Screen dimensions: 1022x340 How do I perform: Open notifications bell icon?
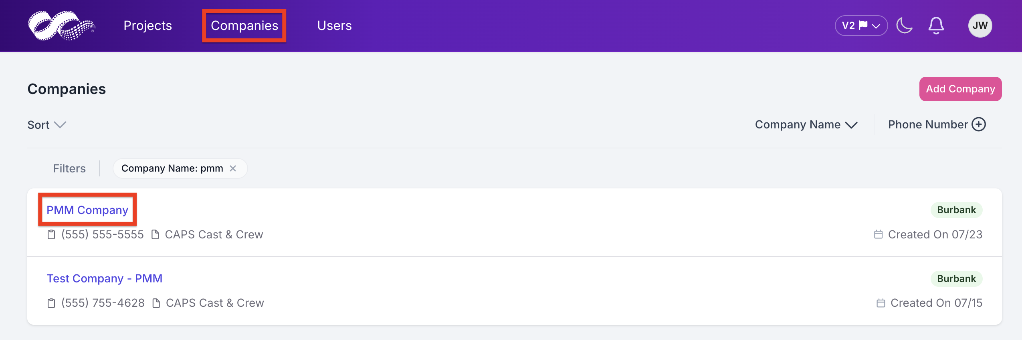click(936, 26)
